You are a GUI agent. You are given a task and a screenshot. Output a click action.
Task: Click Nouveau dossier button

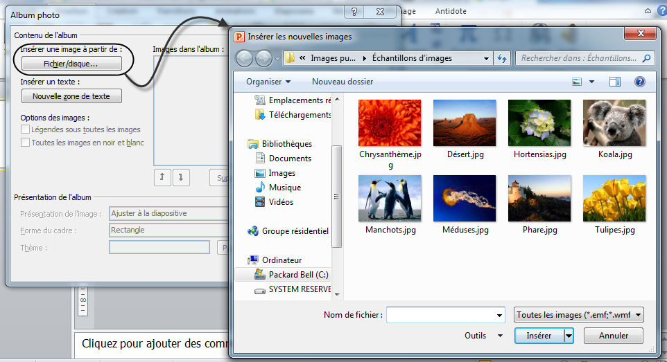pyautogui.click(x=343, y=82)
